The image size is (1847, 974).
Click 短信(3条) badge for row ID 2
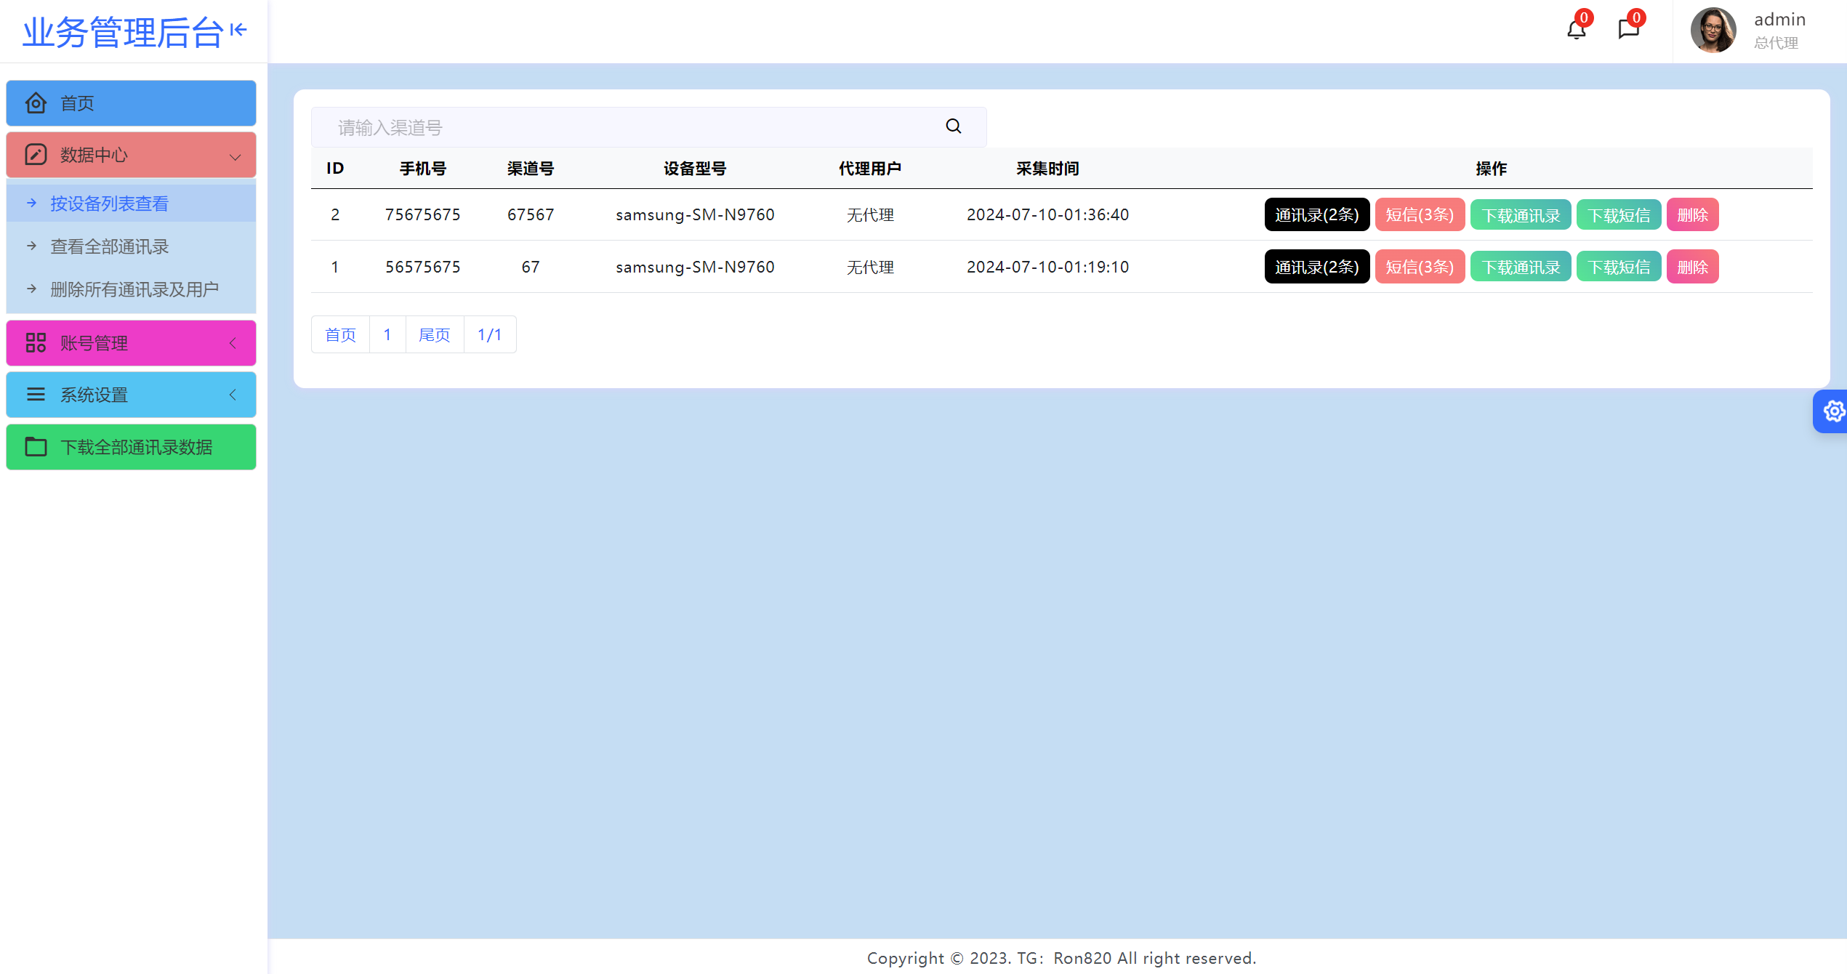[1417, 214]
